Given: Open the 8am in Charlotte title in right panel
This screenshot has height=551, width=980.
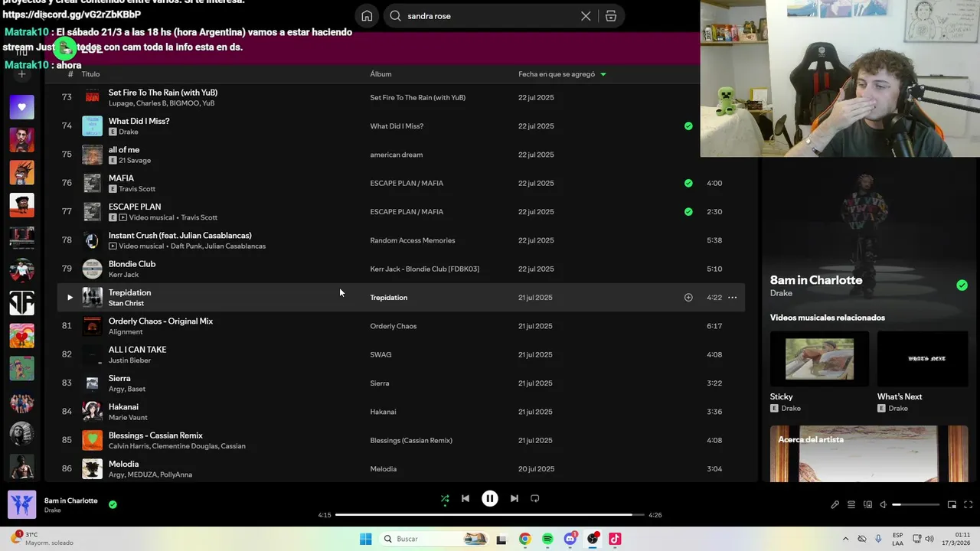Looking at the screenshot, I should [x=816, y=280].
